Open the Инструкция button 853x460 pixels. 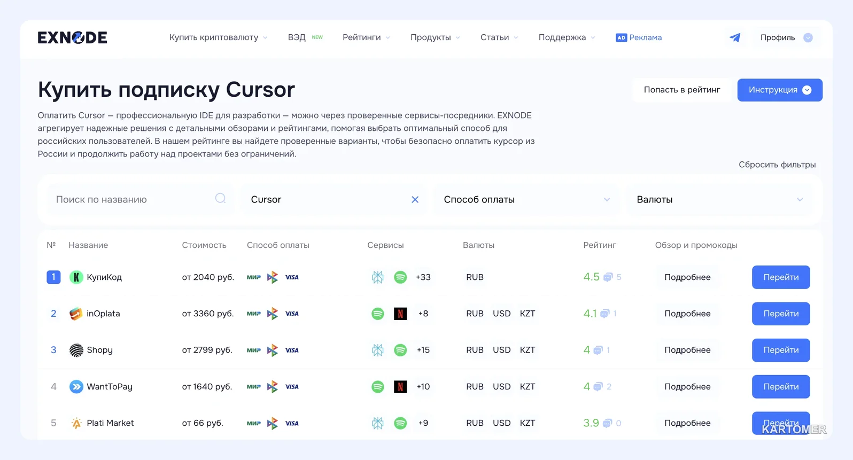[780, 90]
